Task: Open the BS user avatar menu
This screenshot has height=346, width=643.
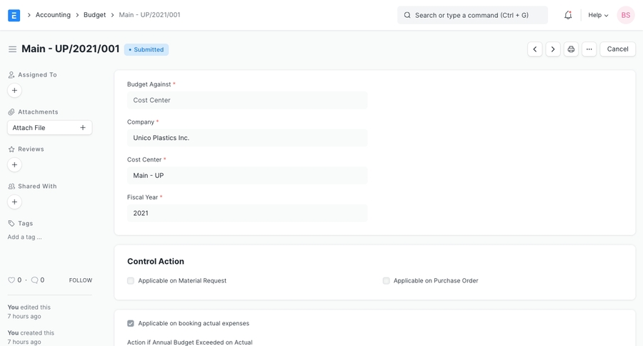Action: click(x=625, y=15)
